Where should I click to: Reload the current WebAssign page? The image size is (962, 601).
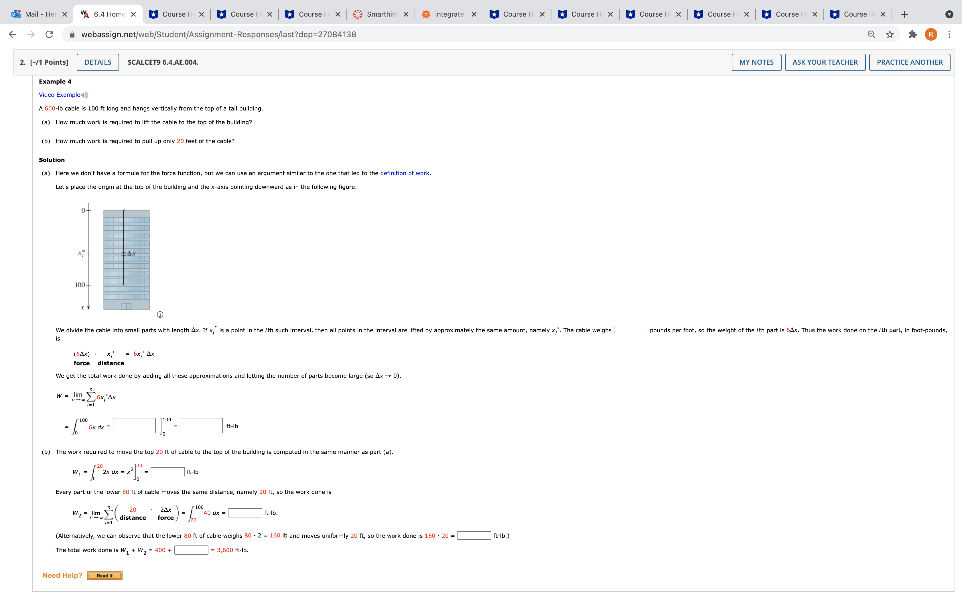pyautogui.click(x=49, y=34)
